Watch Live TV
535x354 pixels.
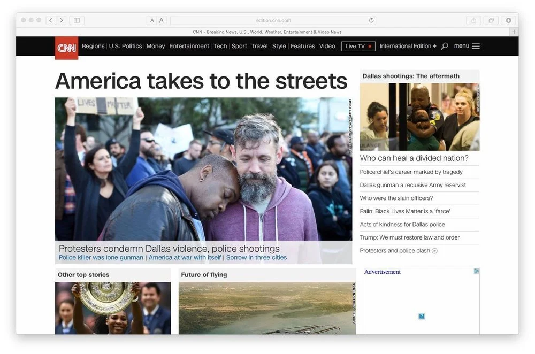(358, 47)
